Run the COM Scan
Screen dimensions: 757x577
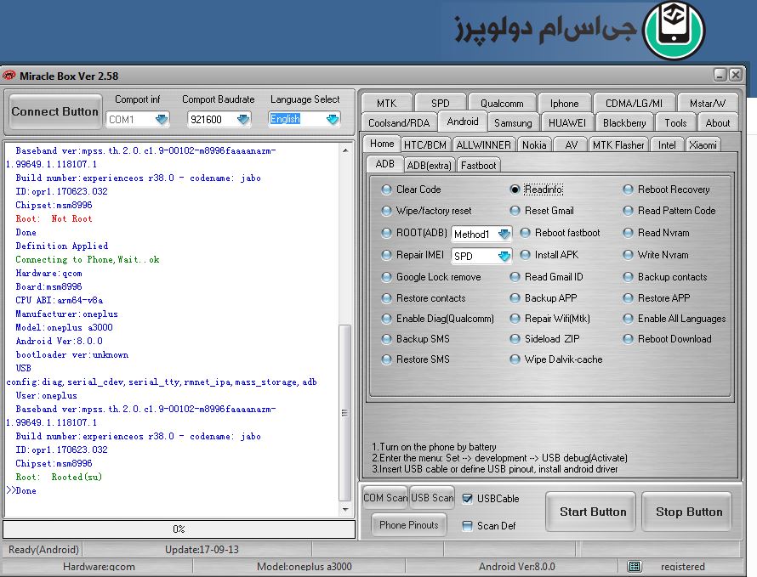tap(385, 497)
